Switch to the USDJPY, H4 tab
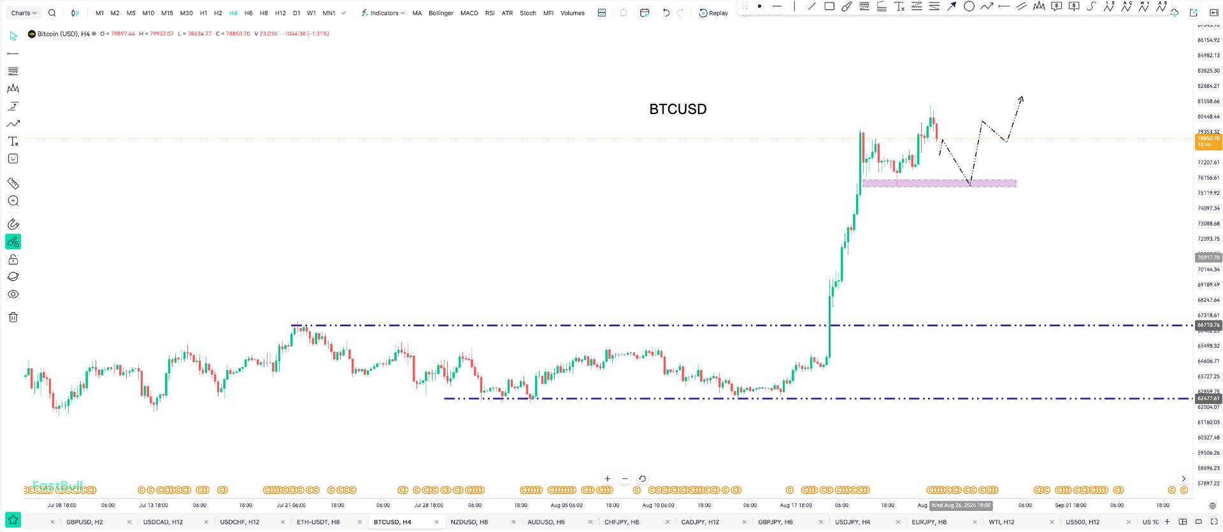1223x532 pixels. 852,522
